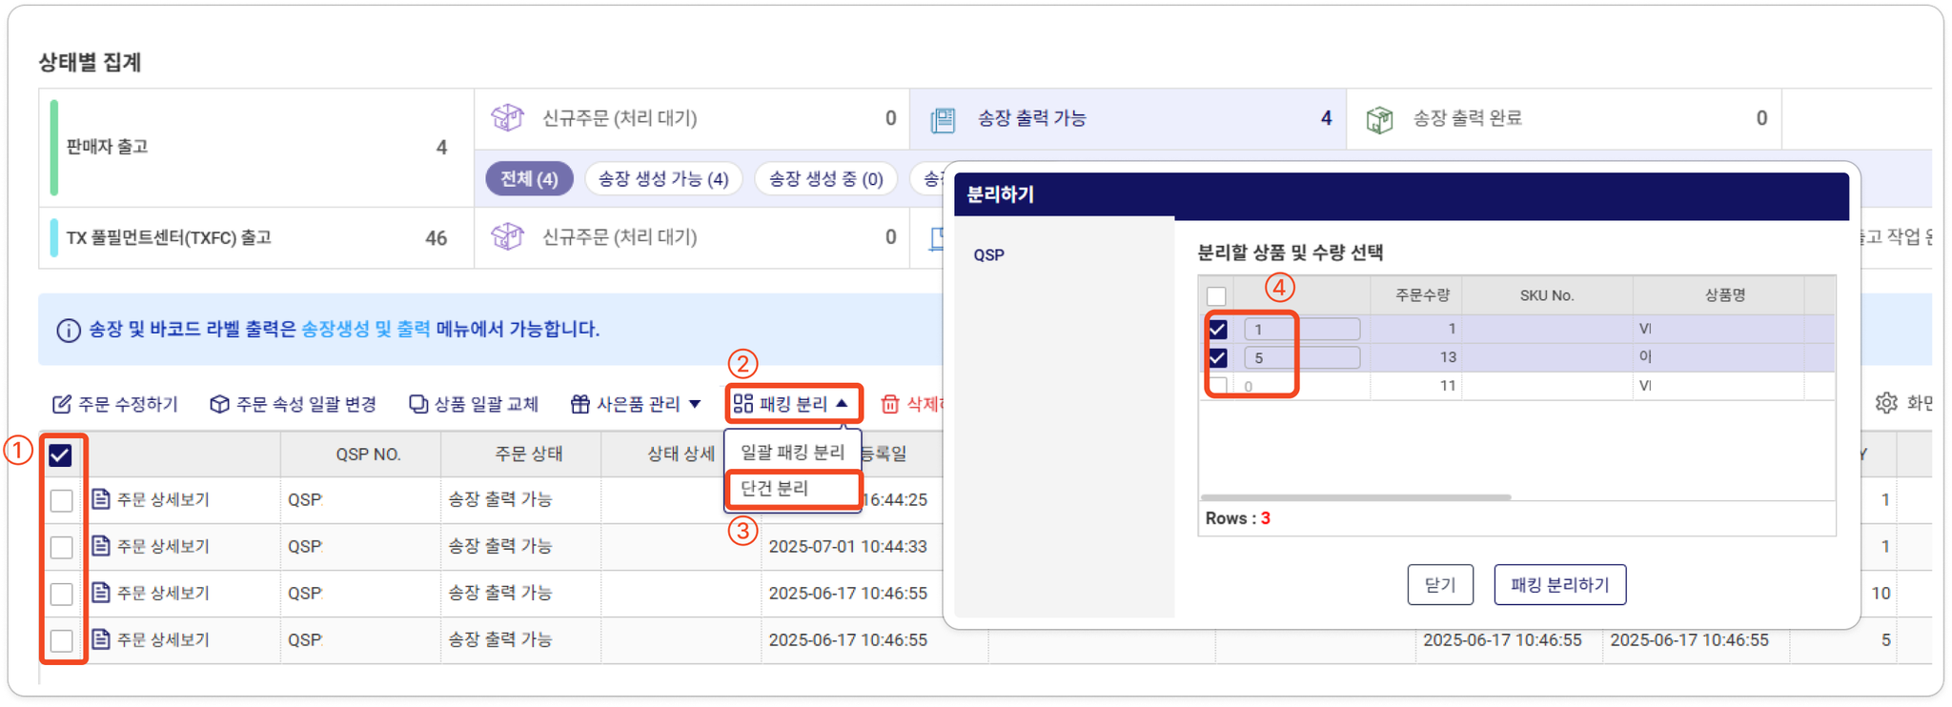Toggle the select-all checkbox in order table header

[x=60, y=455]
